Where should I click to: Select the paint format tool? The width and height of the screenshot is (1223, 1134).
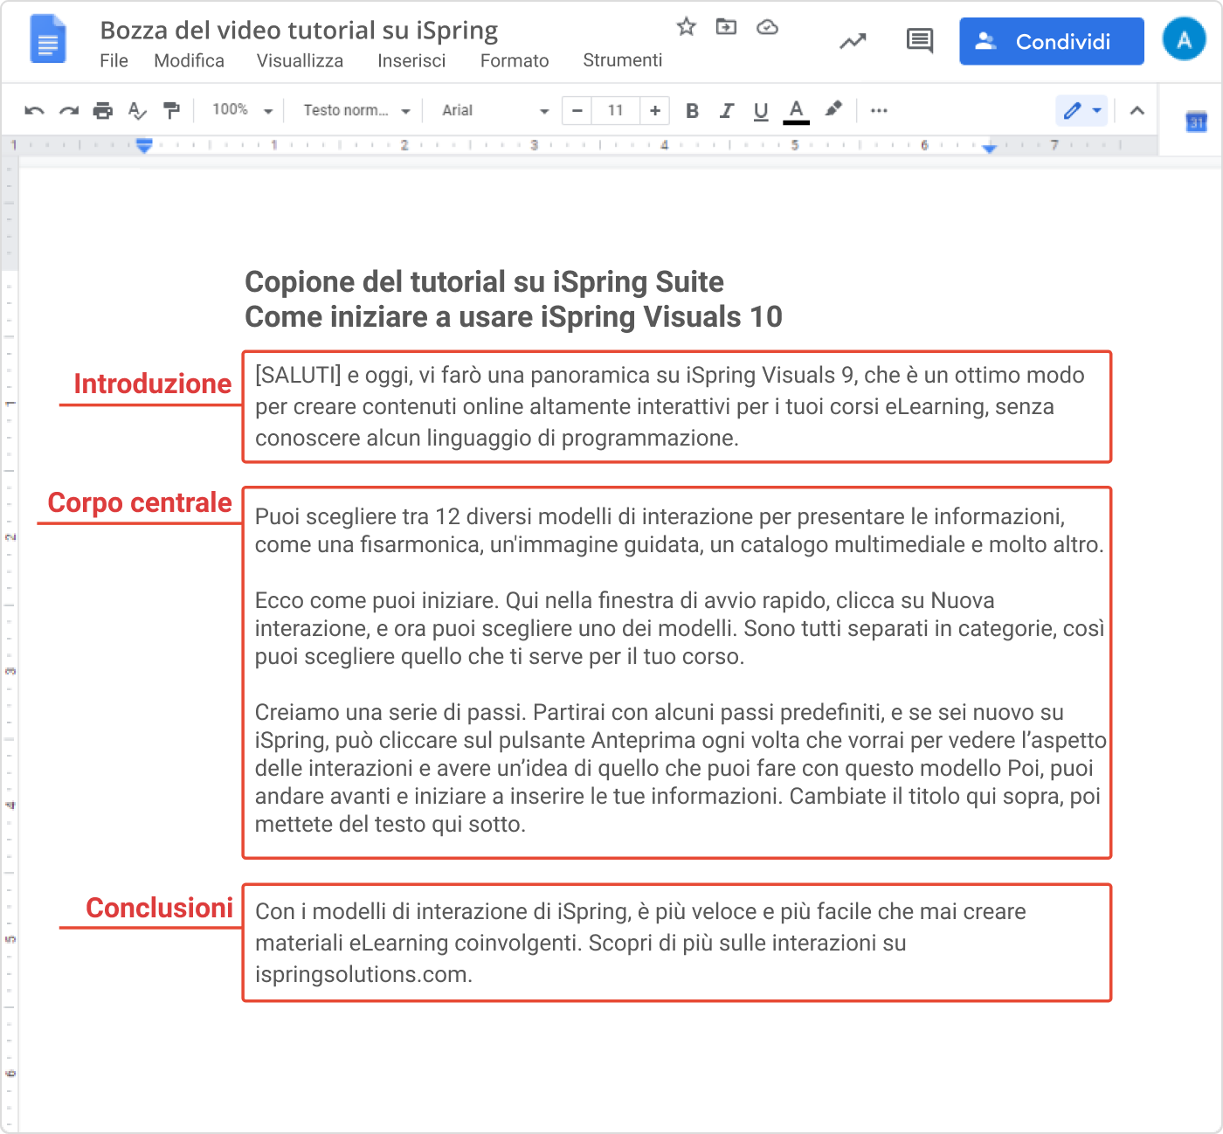(172, 111)
